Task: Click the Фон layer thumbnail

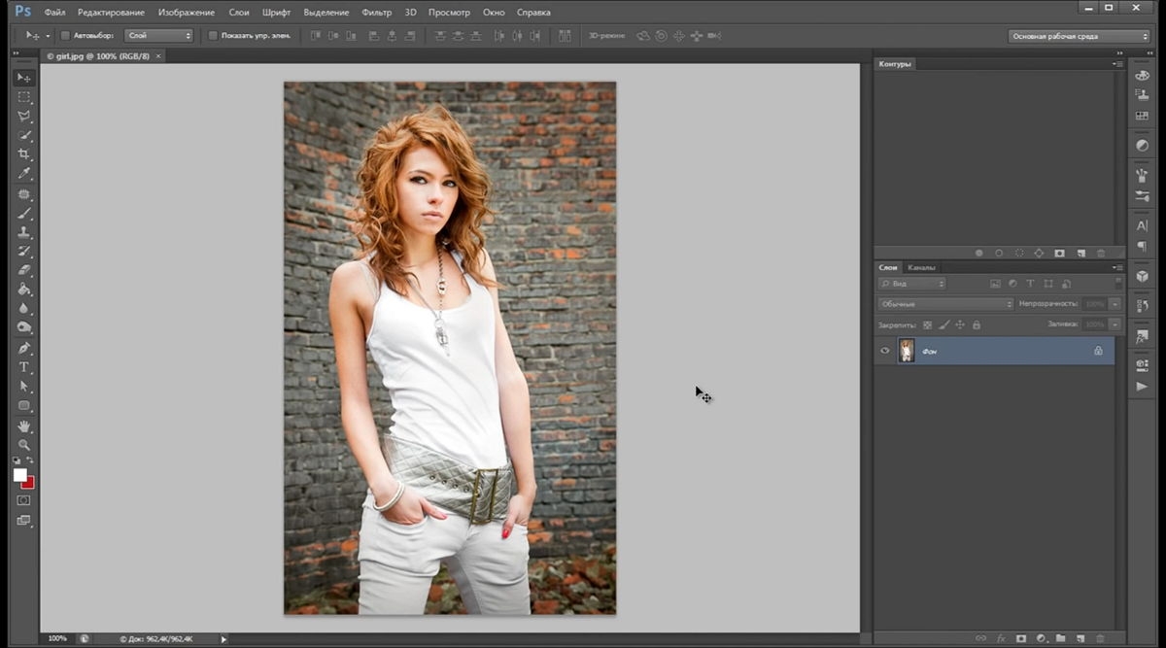Action: click(907, 351)
